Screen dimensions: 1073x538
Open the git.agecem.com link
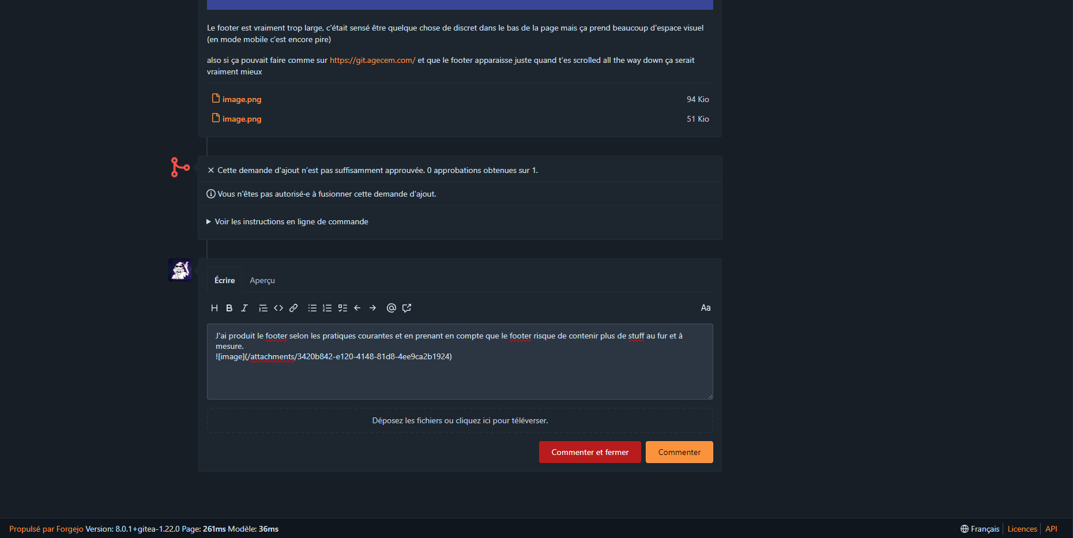pos(372,60)
